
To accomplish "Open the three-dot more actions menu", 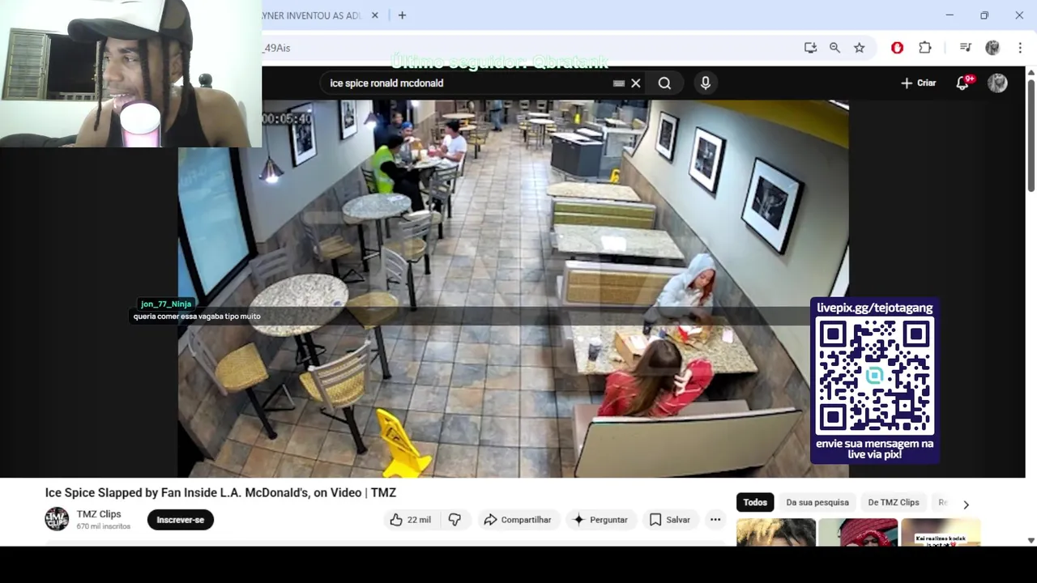I will pos(715,520).
